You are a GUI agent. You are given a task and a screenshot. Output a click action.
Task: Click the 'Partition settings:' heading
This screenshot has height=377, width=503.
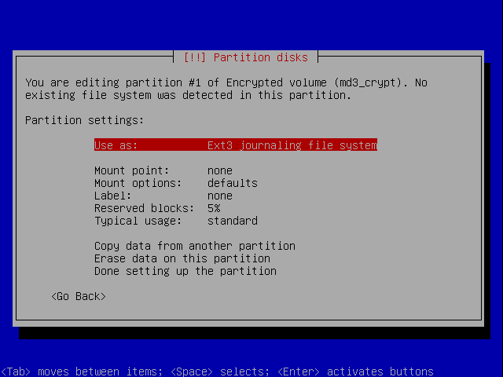pos(84,120)
